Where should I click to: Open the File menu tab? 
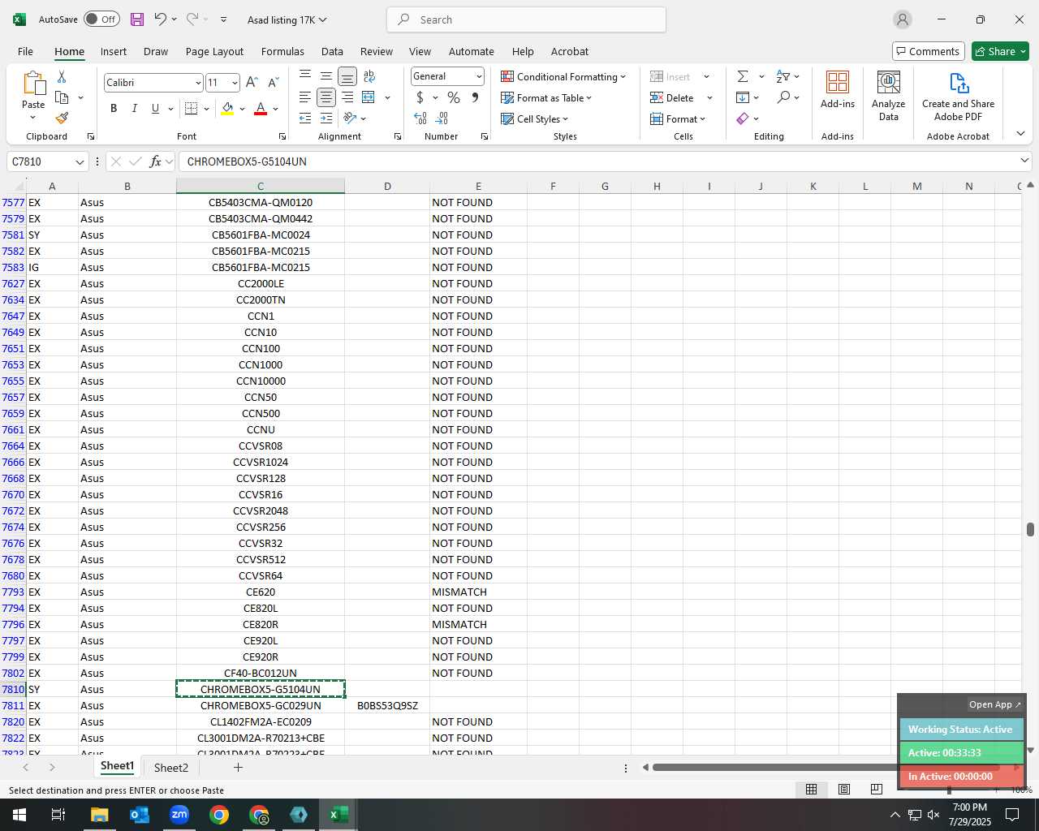click(25, 51)
